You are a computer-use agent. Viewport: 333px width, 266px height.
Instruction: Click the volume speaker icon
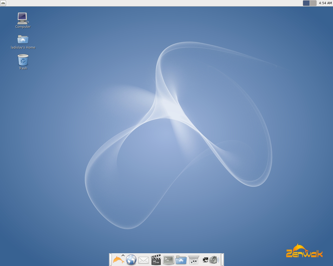tap(214, 260)
